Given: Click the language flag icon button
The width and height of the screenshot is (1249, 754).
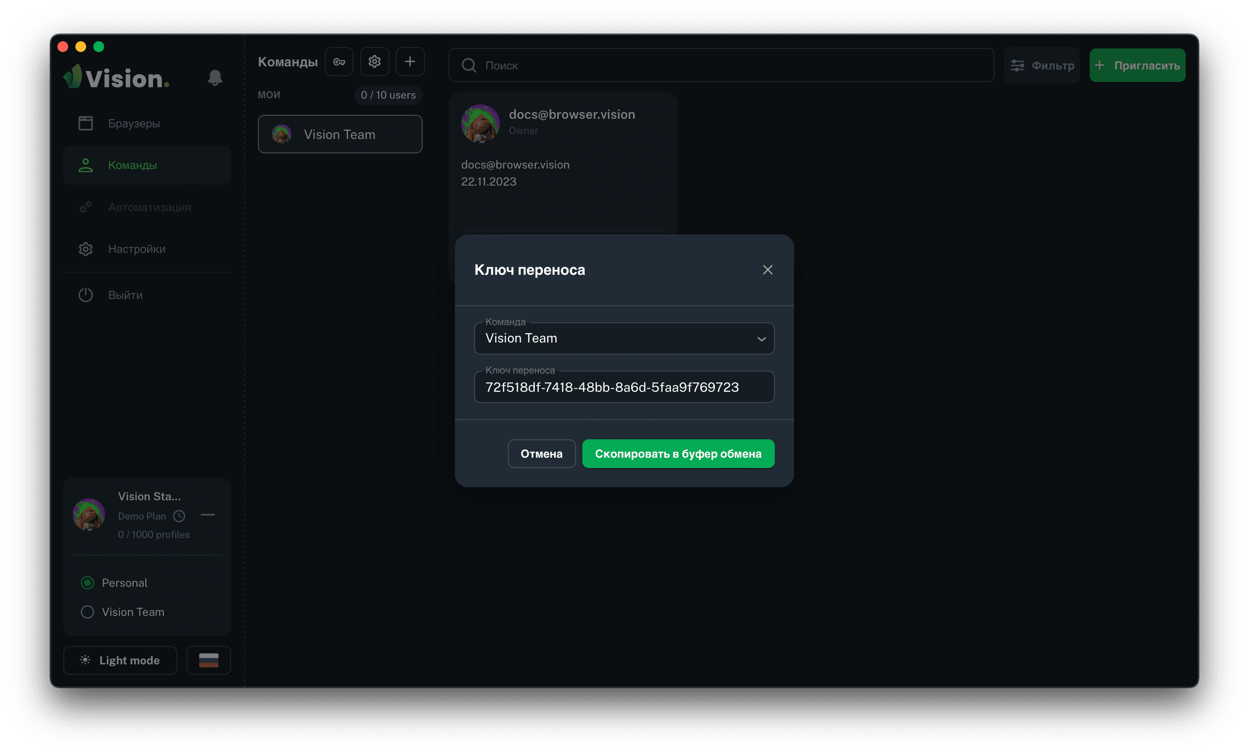Looking at the screenshot, I should (208, 660).
